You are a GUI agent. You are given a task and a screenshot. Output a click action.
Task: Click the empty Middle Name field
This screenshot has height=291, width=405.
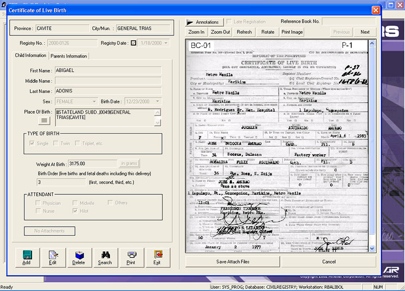(108, 81)
